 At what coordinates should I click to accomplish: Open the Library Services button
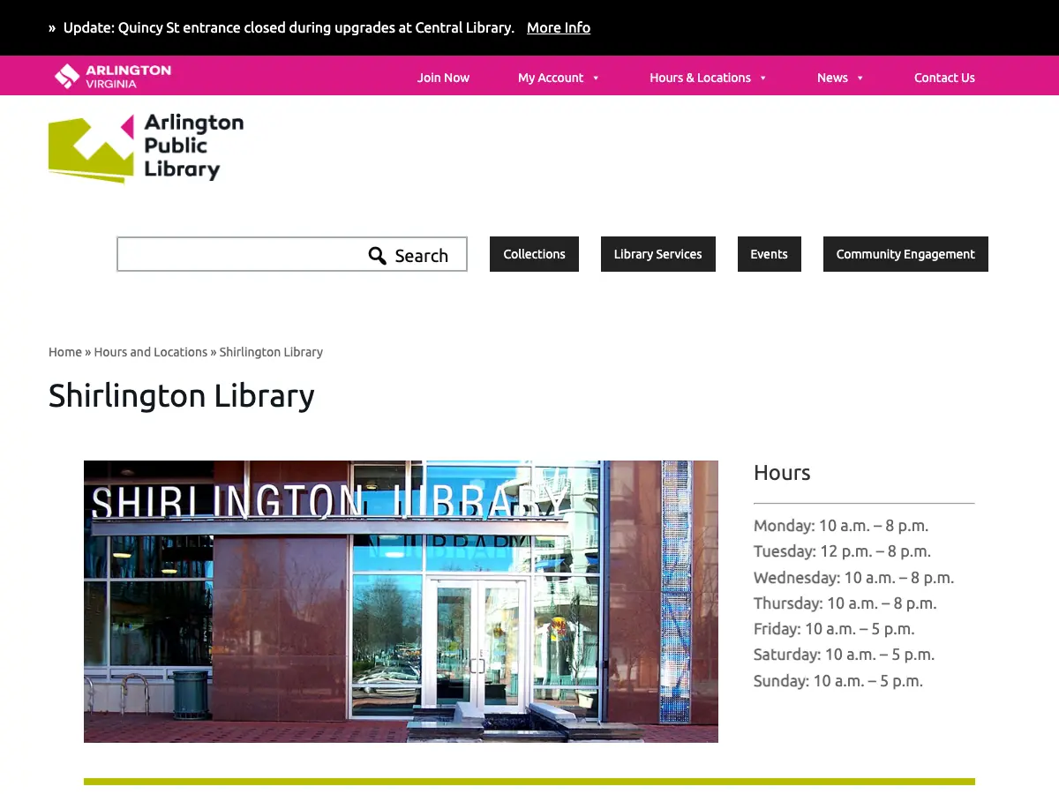[x=658, y=254]
